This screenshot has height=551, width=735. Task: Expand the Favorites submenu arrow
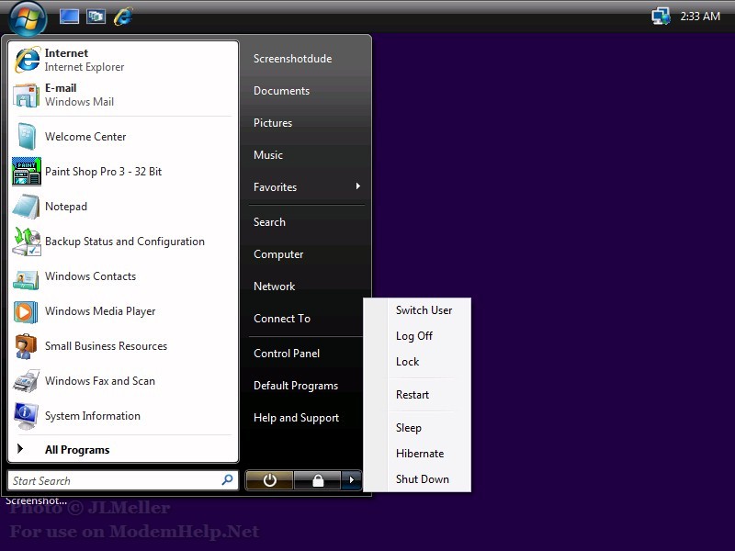[x=357, y=187]
